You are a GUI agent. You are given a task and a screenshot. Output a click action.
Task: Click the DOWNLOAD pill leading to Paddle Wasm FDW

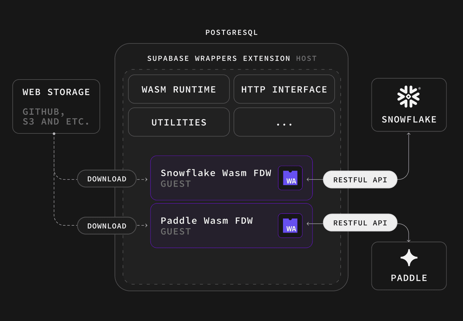[x=106, y=225]
